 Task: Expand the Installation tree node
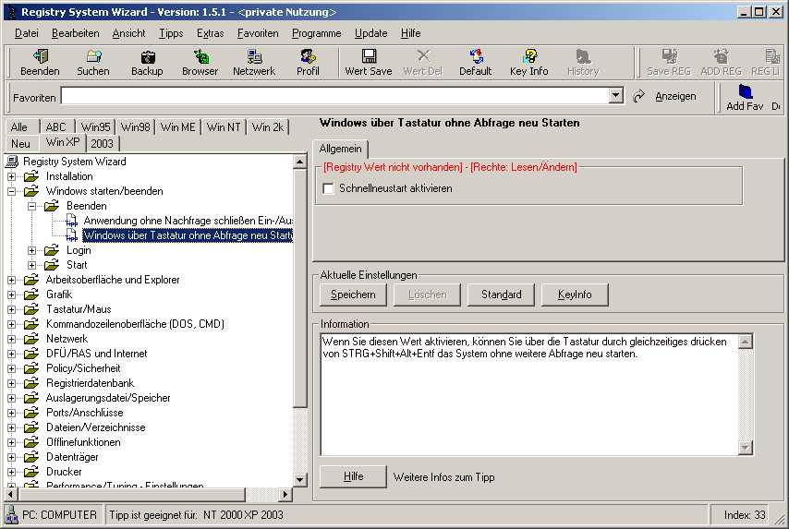tap(12, 176)
